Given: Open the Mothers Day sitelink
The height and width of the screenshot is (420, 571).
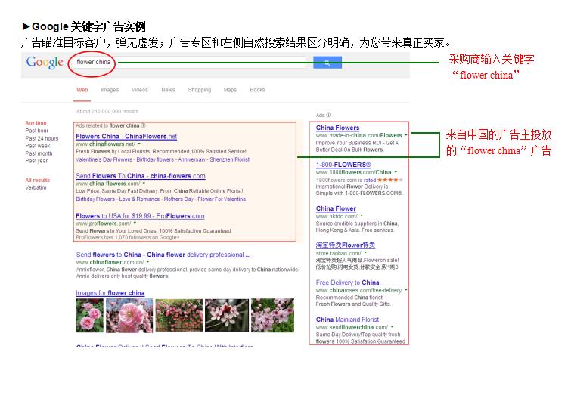Looking at the screenshot, I should [x=178, y=199].
